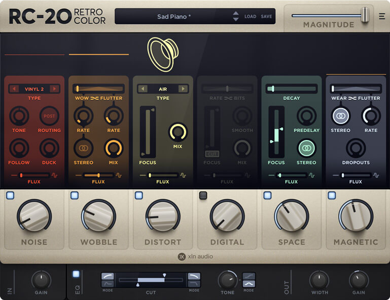Click the Magnetic STEREO linked-circles icon
The image size is (390, 300).
click(x=341, y=116)
